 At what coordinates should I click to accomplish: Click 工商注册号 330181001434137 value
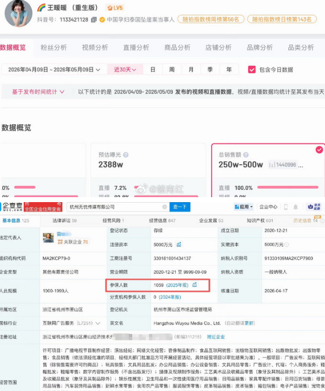(172, 258)
